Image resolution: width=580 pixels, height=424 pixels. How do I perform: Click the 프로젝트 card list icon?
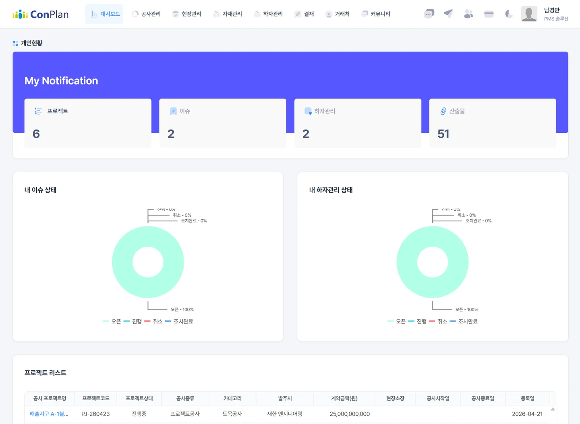click(x=38, y=111)
